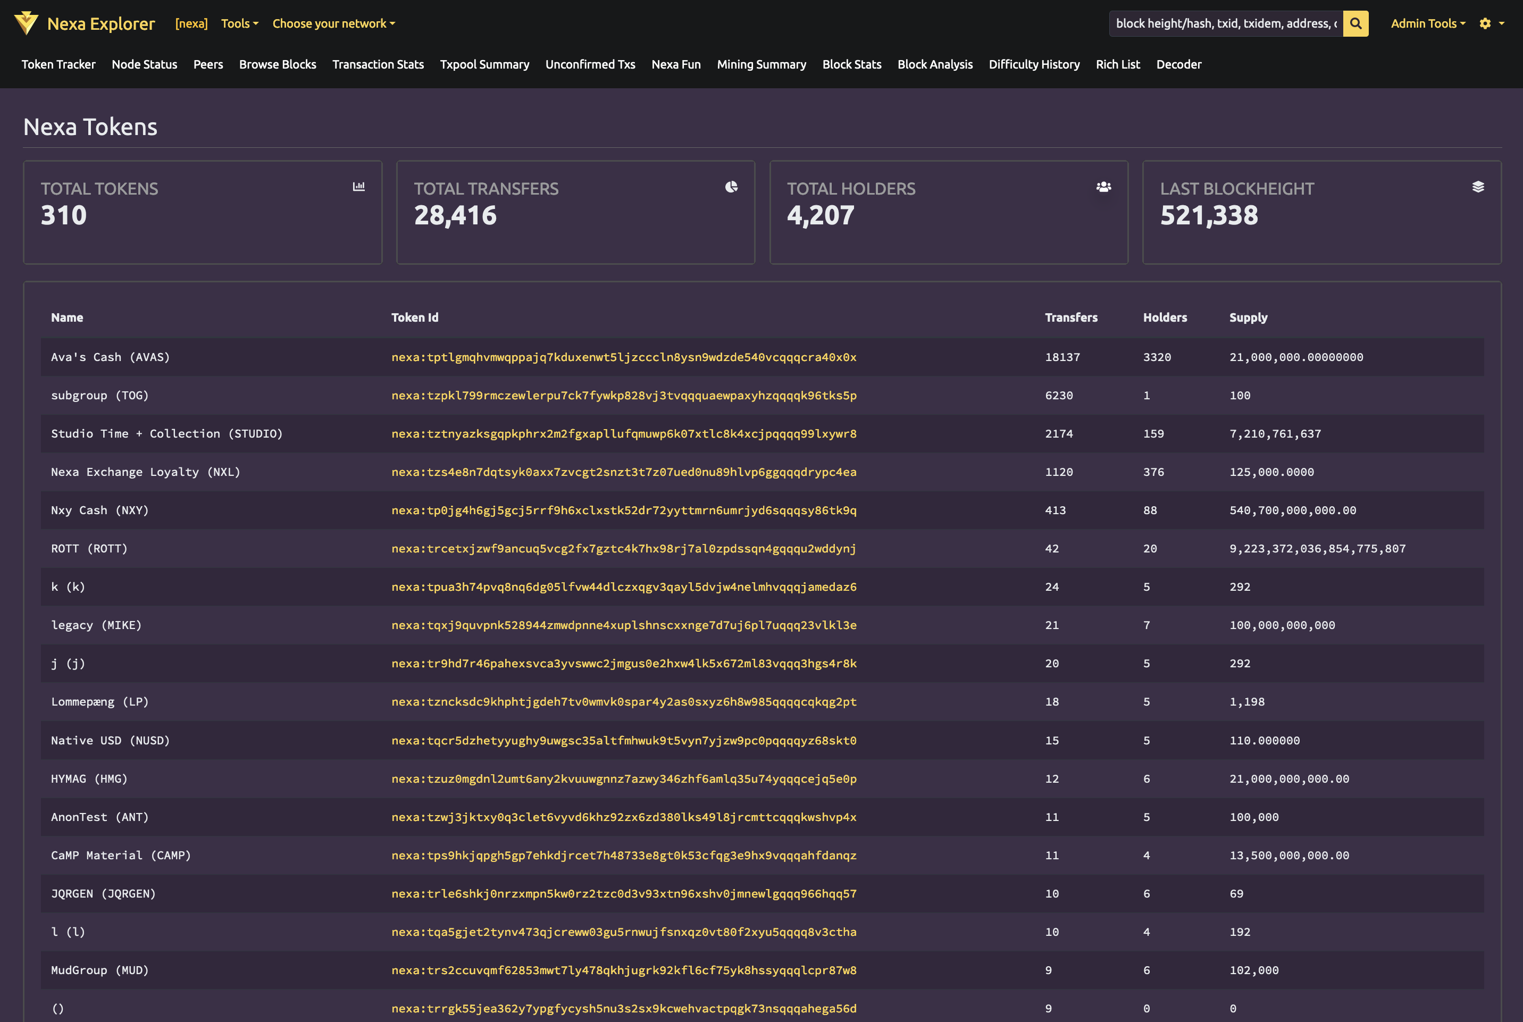Open the HYMAG (HMG) token id link
The image size is (1523, 1022).
(x=624, y=779)
